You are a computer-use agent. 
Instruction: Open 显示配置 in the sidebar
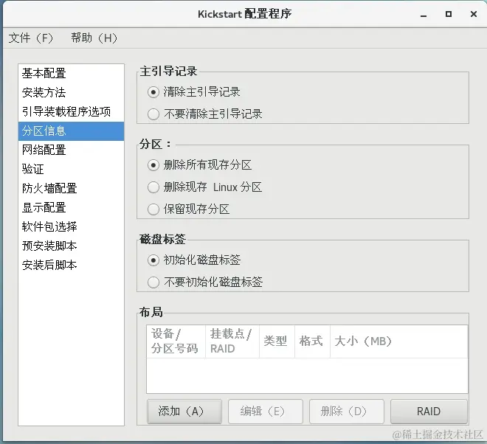tap(71, 208)
